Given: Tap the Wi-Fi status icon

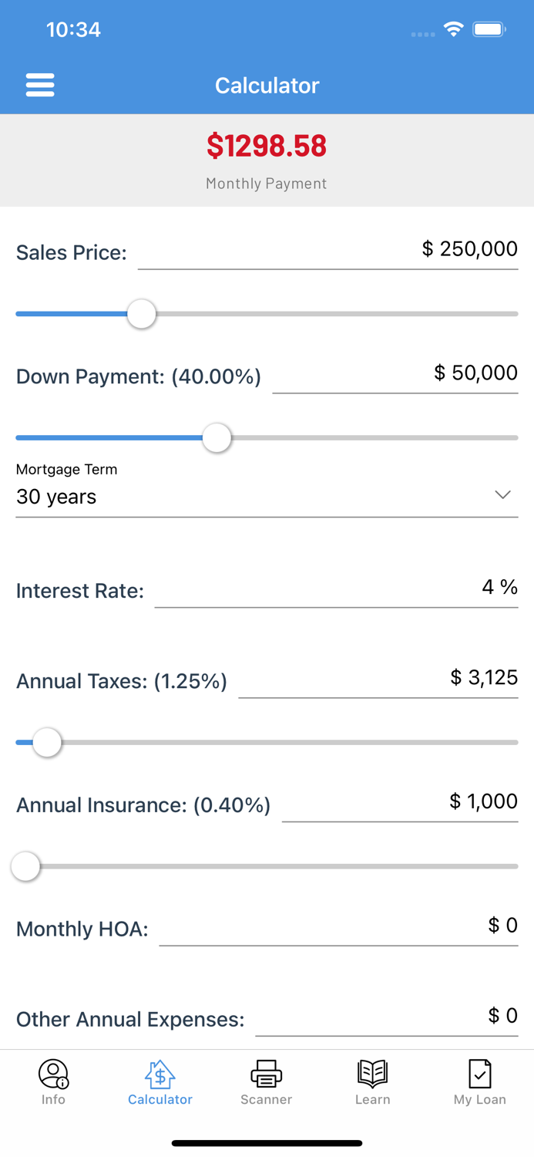Looking at the screenshot, I should click(453, 29).
